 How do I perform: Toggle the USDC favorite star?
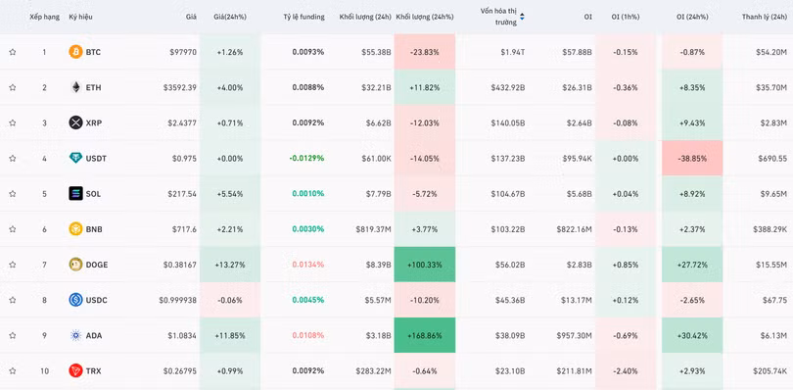point(13,300)
